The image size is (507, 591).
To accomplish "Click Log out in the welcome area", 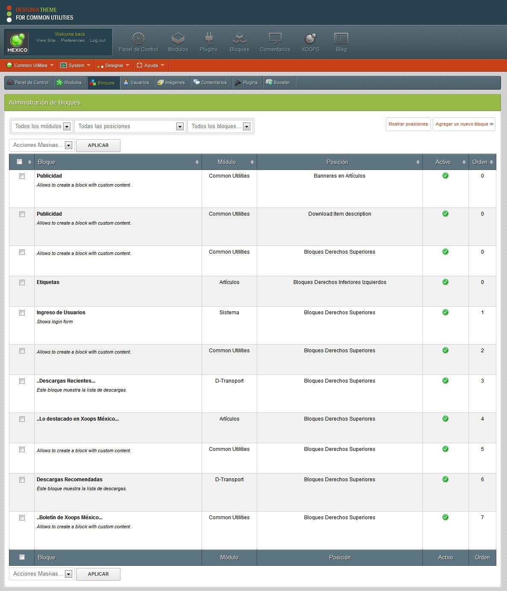I will pos(98,40).
